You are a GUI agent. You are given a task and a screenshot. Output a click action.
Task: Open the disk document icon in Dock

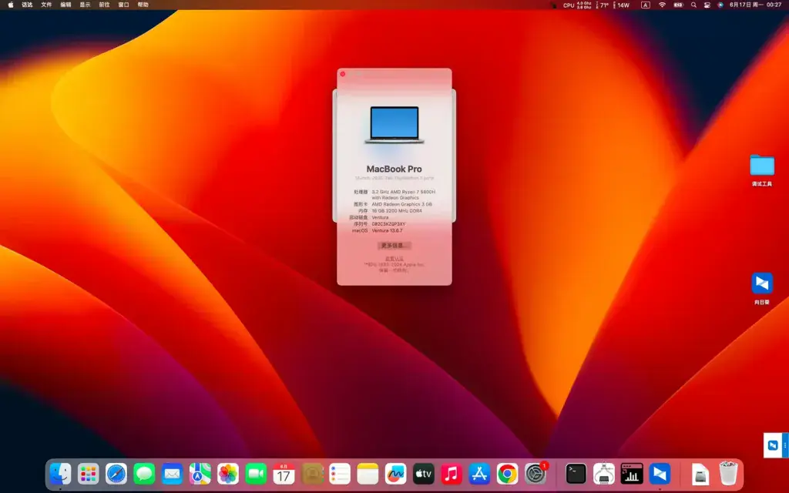700,474
